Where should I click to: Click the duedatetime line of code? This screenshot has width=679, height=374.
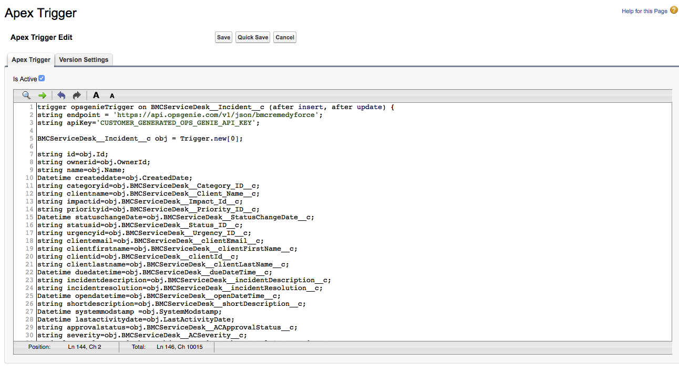(155, 272)
